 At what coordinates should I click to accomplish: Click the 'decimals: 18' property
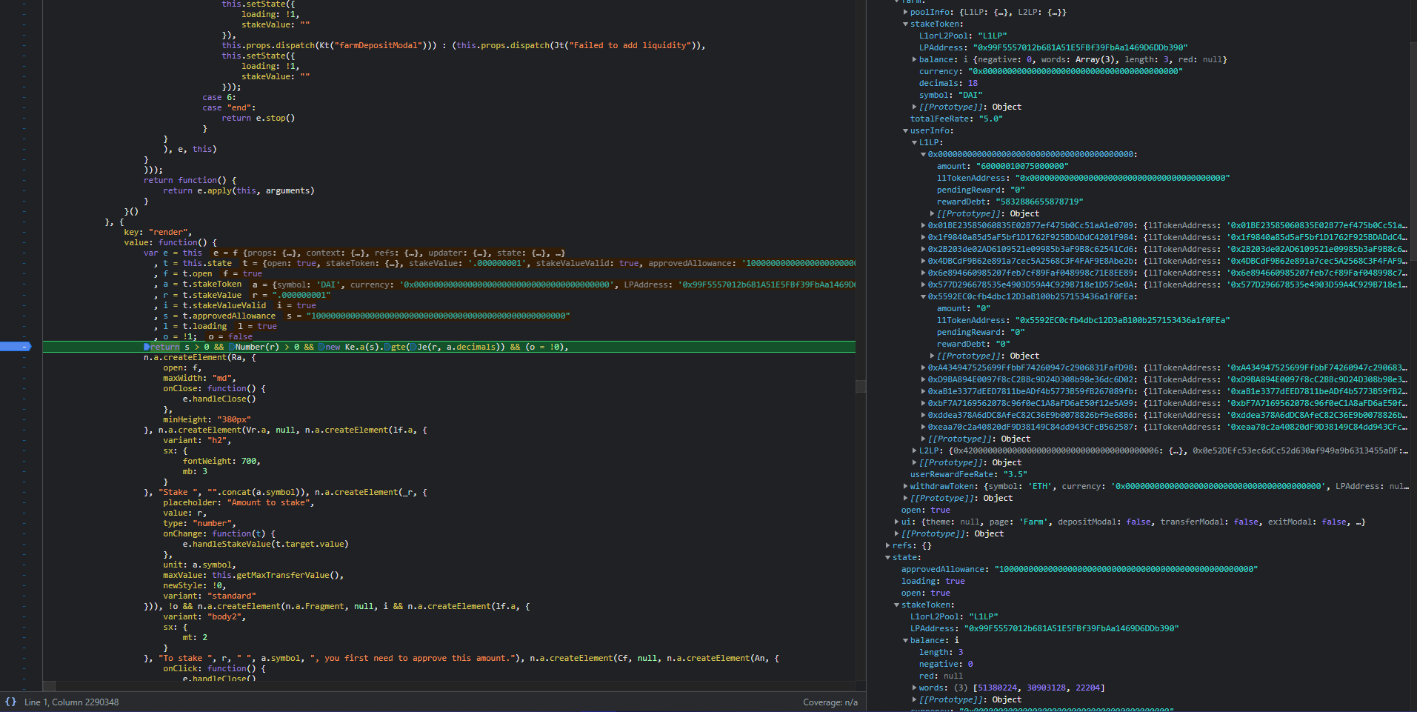pos(948,83)
